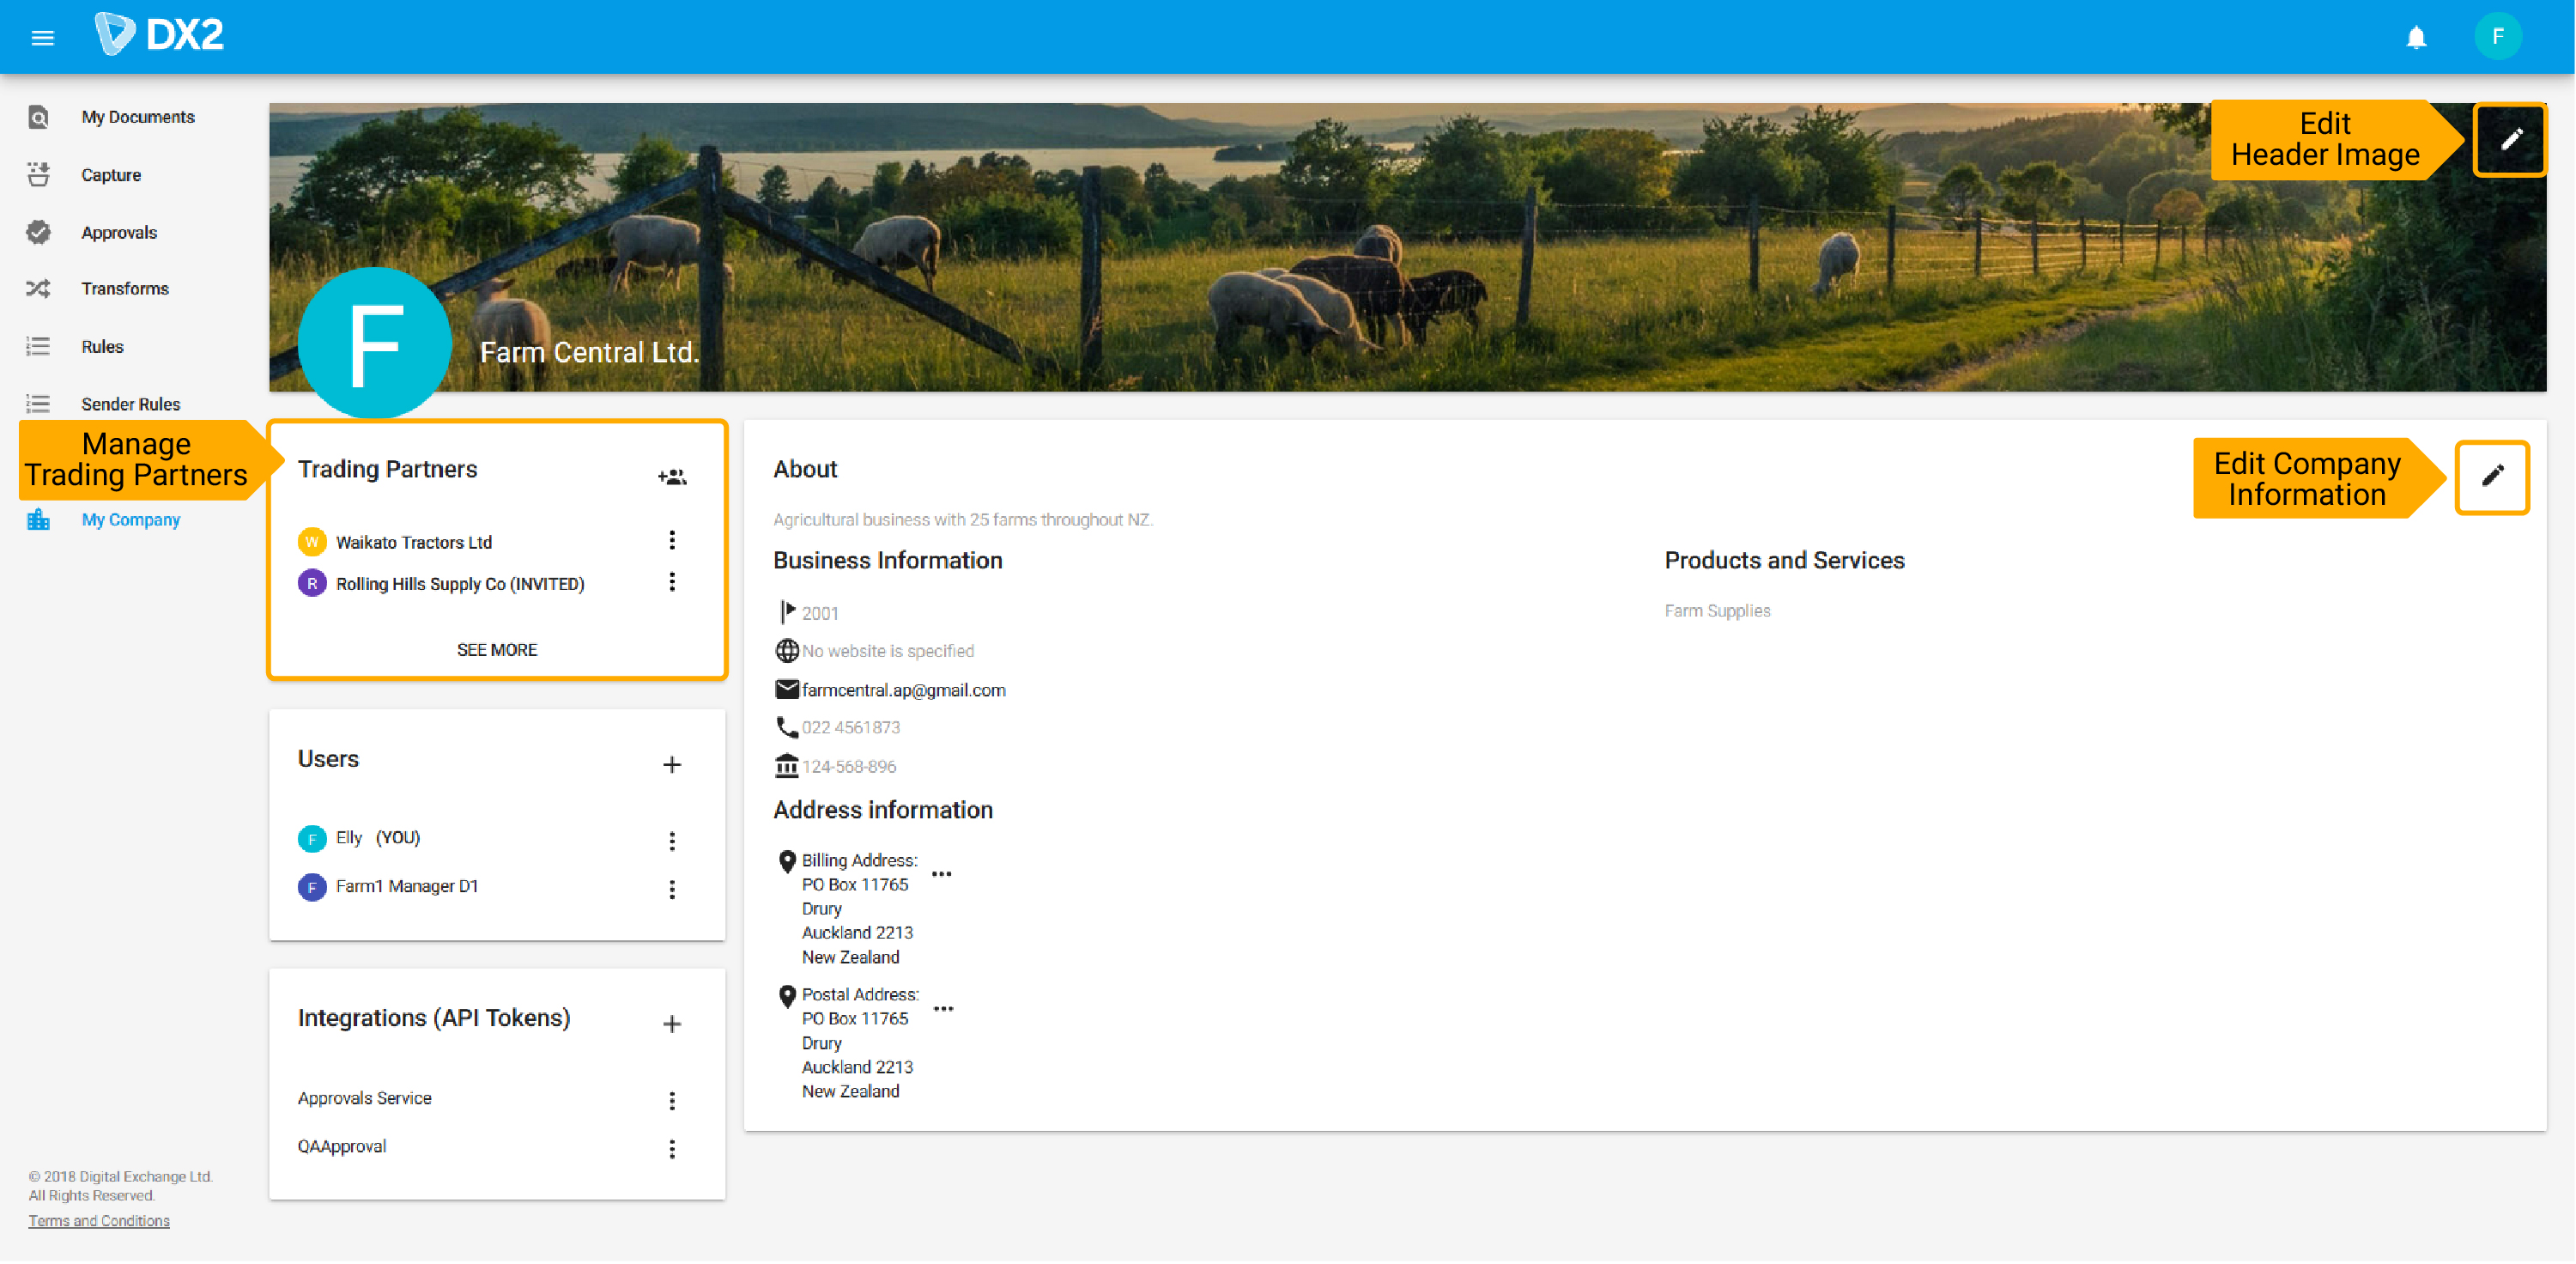The image size is (2576, 1264).
Task: Select the Rules sidebar icon
Action: point(38,346)
